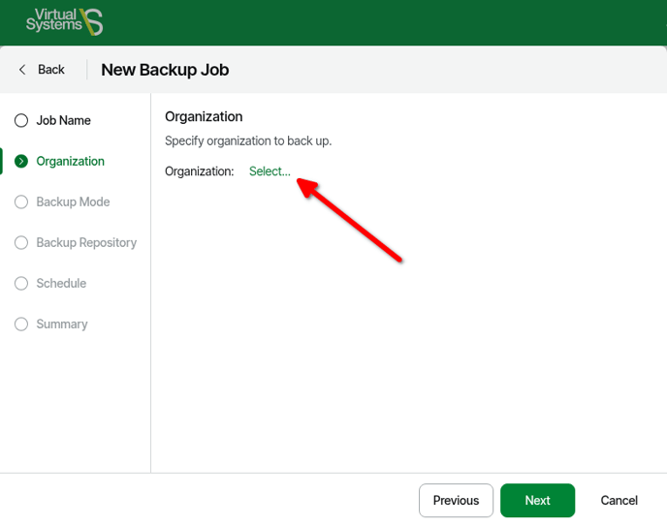Click the back chevron arrow icon

coord(22,70)
